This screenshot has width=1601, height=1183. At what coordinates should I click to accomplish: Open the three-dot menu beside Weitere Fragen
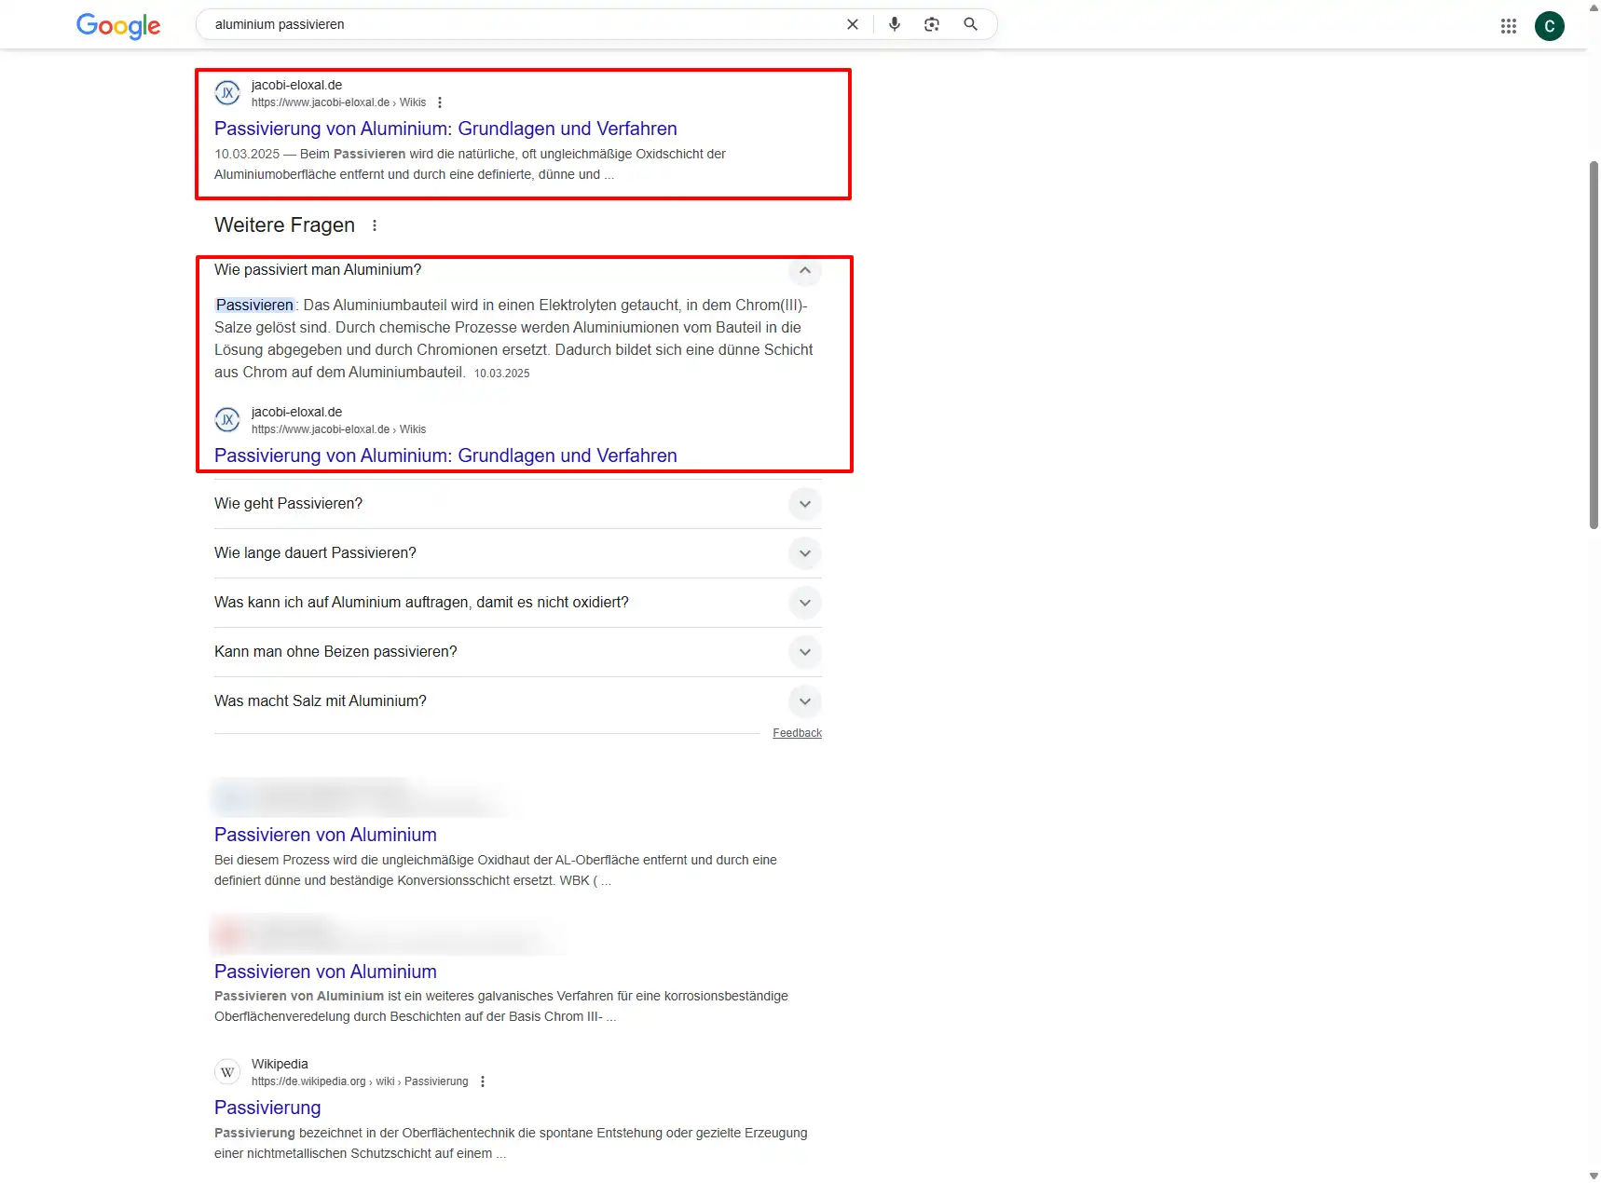click(375, 225)
